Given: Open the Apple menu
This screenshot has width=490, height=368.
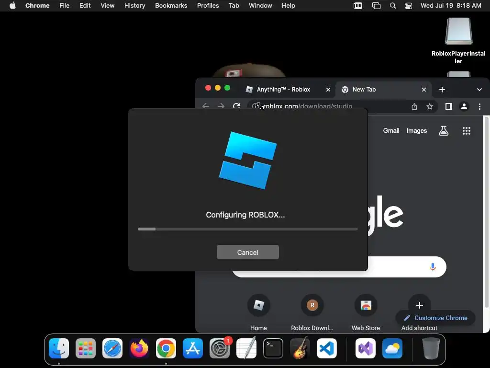Looking at the screenshot, I should click(x=12, y=6).
